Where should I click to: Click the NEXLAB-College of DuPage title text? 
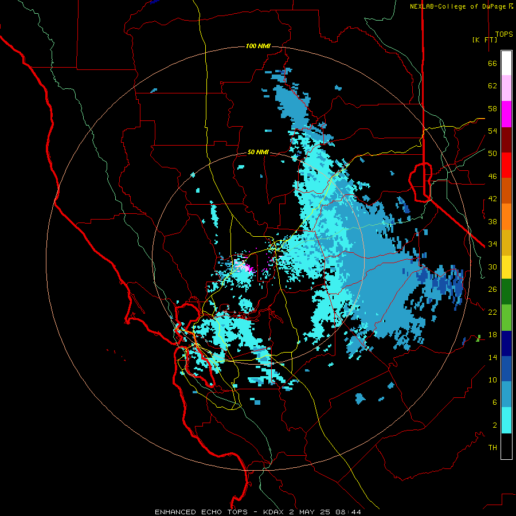click(x=458, y=6)
